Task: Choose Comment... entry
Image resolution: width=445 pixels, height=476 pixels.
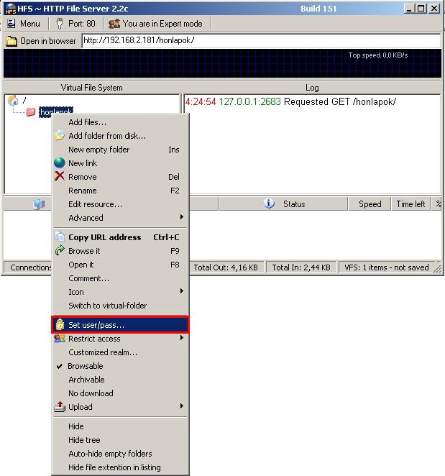Action: tap(120, 278)
